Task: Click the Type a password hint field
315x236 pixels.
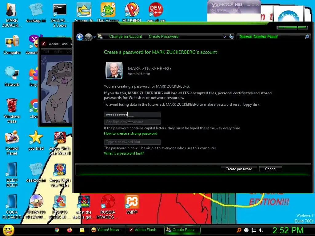Action: pyautogui.click(x=132, y=142)
